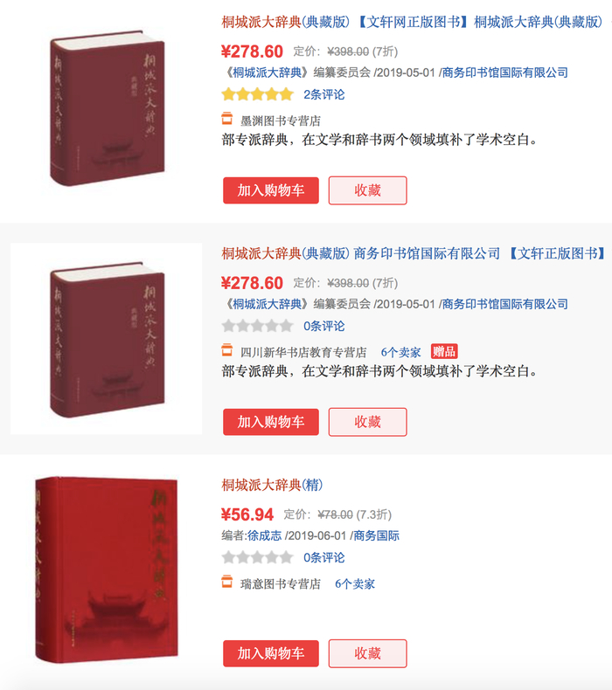The image size is (612, 690).
Task: Click the red 赠品 badge
Action: point(444,352)
